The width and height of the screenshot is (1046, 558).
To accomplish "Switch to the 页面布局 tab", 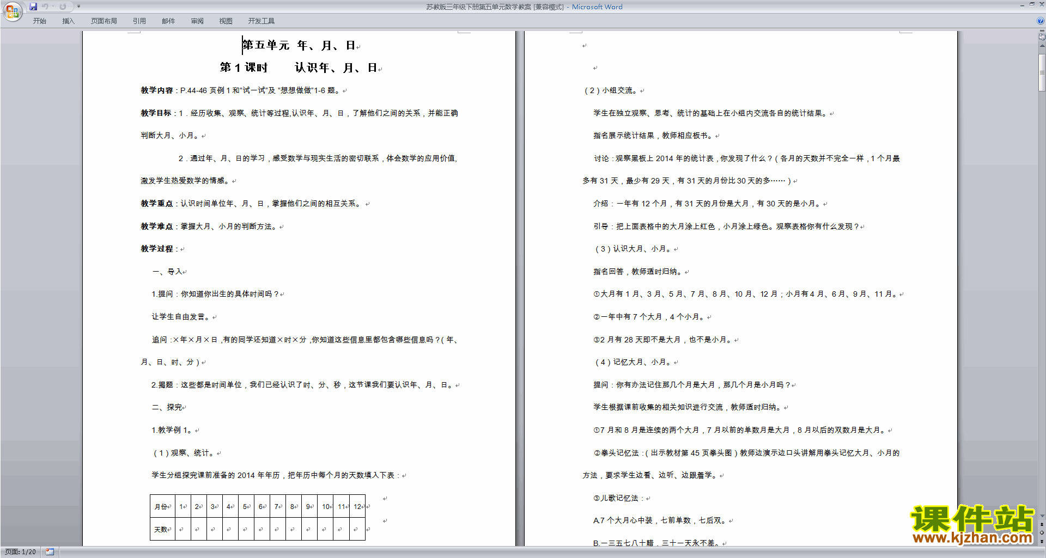I will [104, 21].
